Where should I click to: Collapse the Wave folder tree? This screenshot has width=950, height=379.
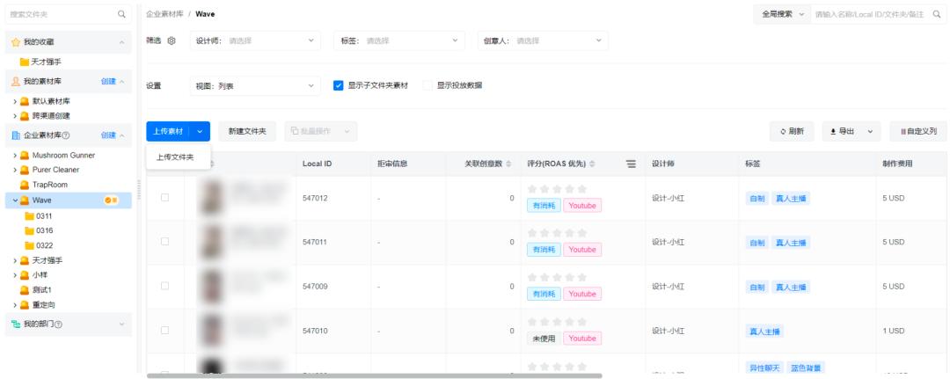15,200
